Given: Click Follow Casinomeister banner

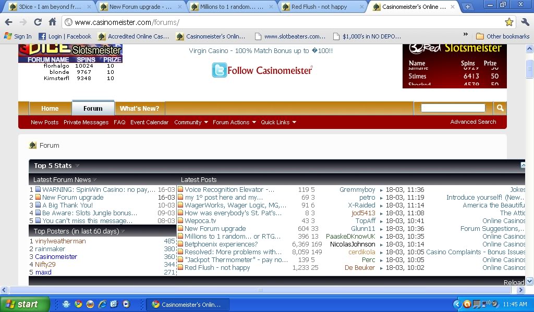Looking at the screenshot, I should pyautogui.click(x=262, y=70).
